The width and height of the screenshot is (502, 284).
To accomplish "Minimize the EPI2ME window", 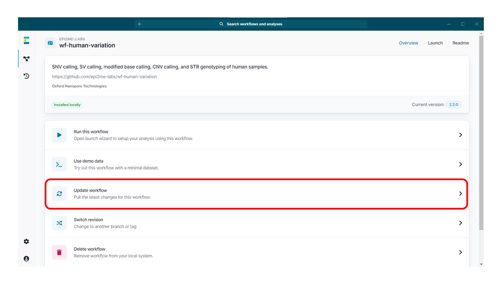I will point(449,24).
